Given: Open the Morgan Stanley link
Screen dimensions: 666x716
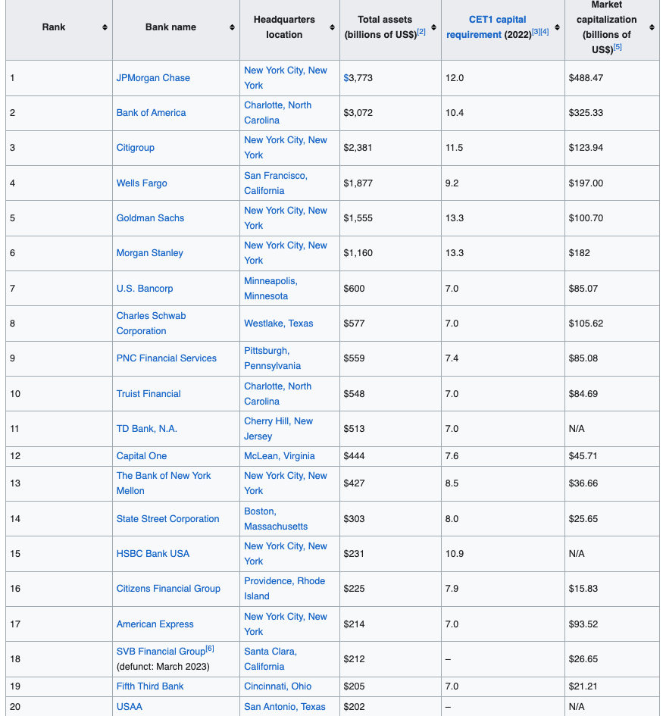Looking at the screenshot, I should 149,253.
